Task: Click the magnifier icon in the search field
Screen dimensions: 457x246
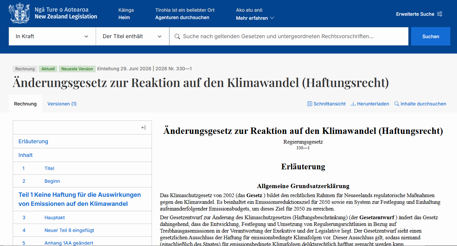Action: point(177,36)
